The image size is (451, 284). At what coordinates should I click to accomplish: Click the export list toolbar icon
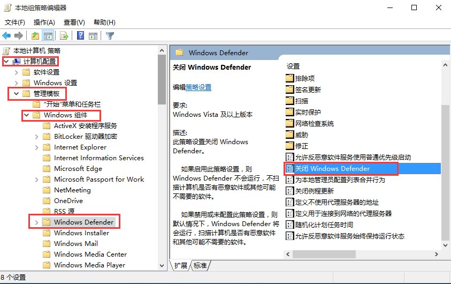click(x=64, y=36)
